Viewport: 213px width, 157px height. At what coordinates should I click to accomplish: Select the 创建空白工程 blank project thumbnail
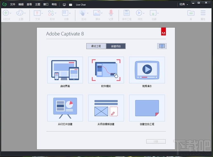[x=147, y=108]
